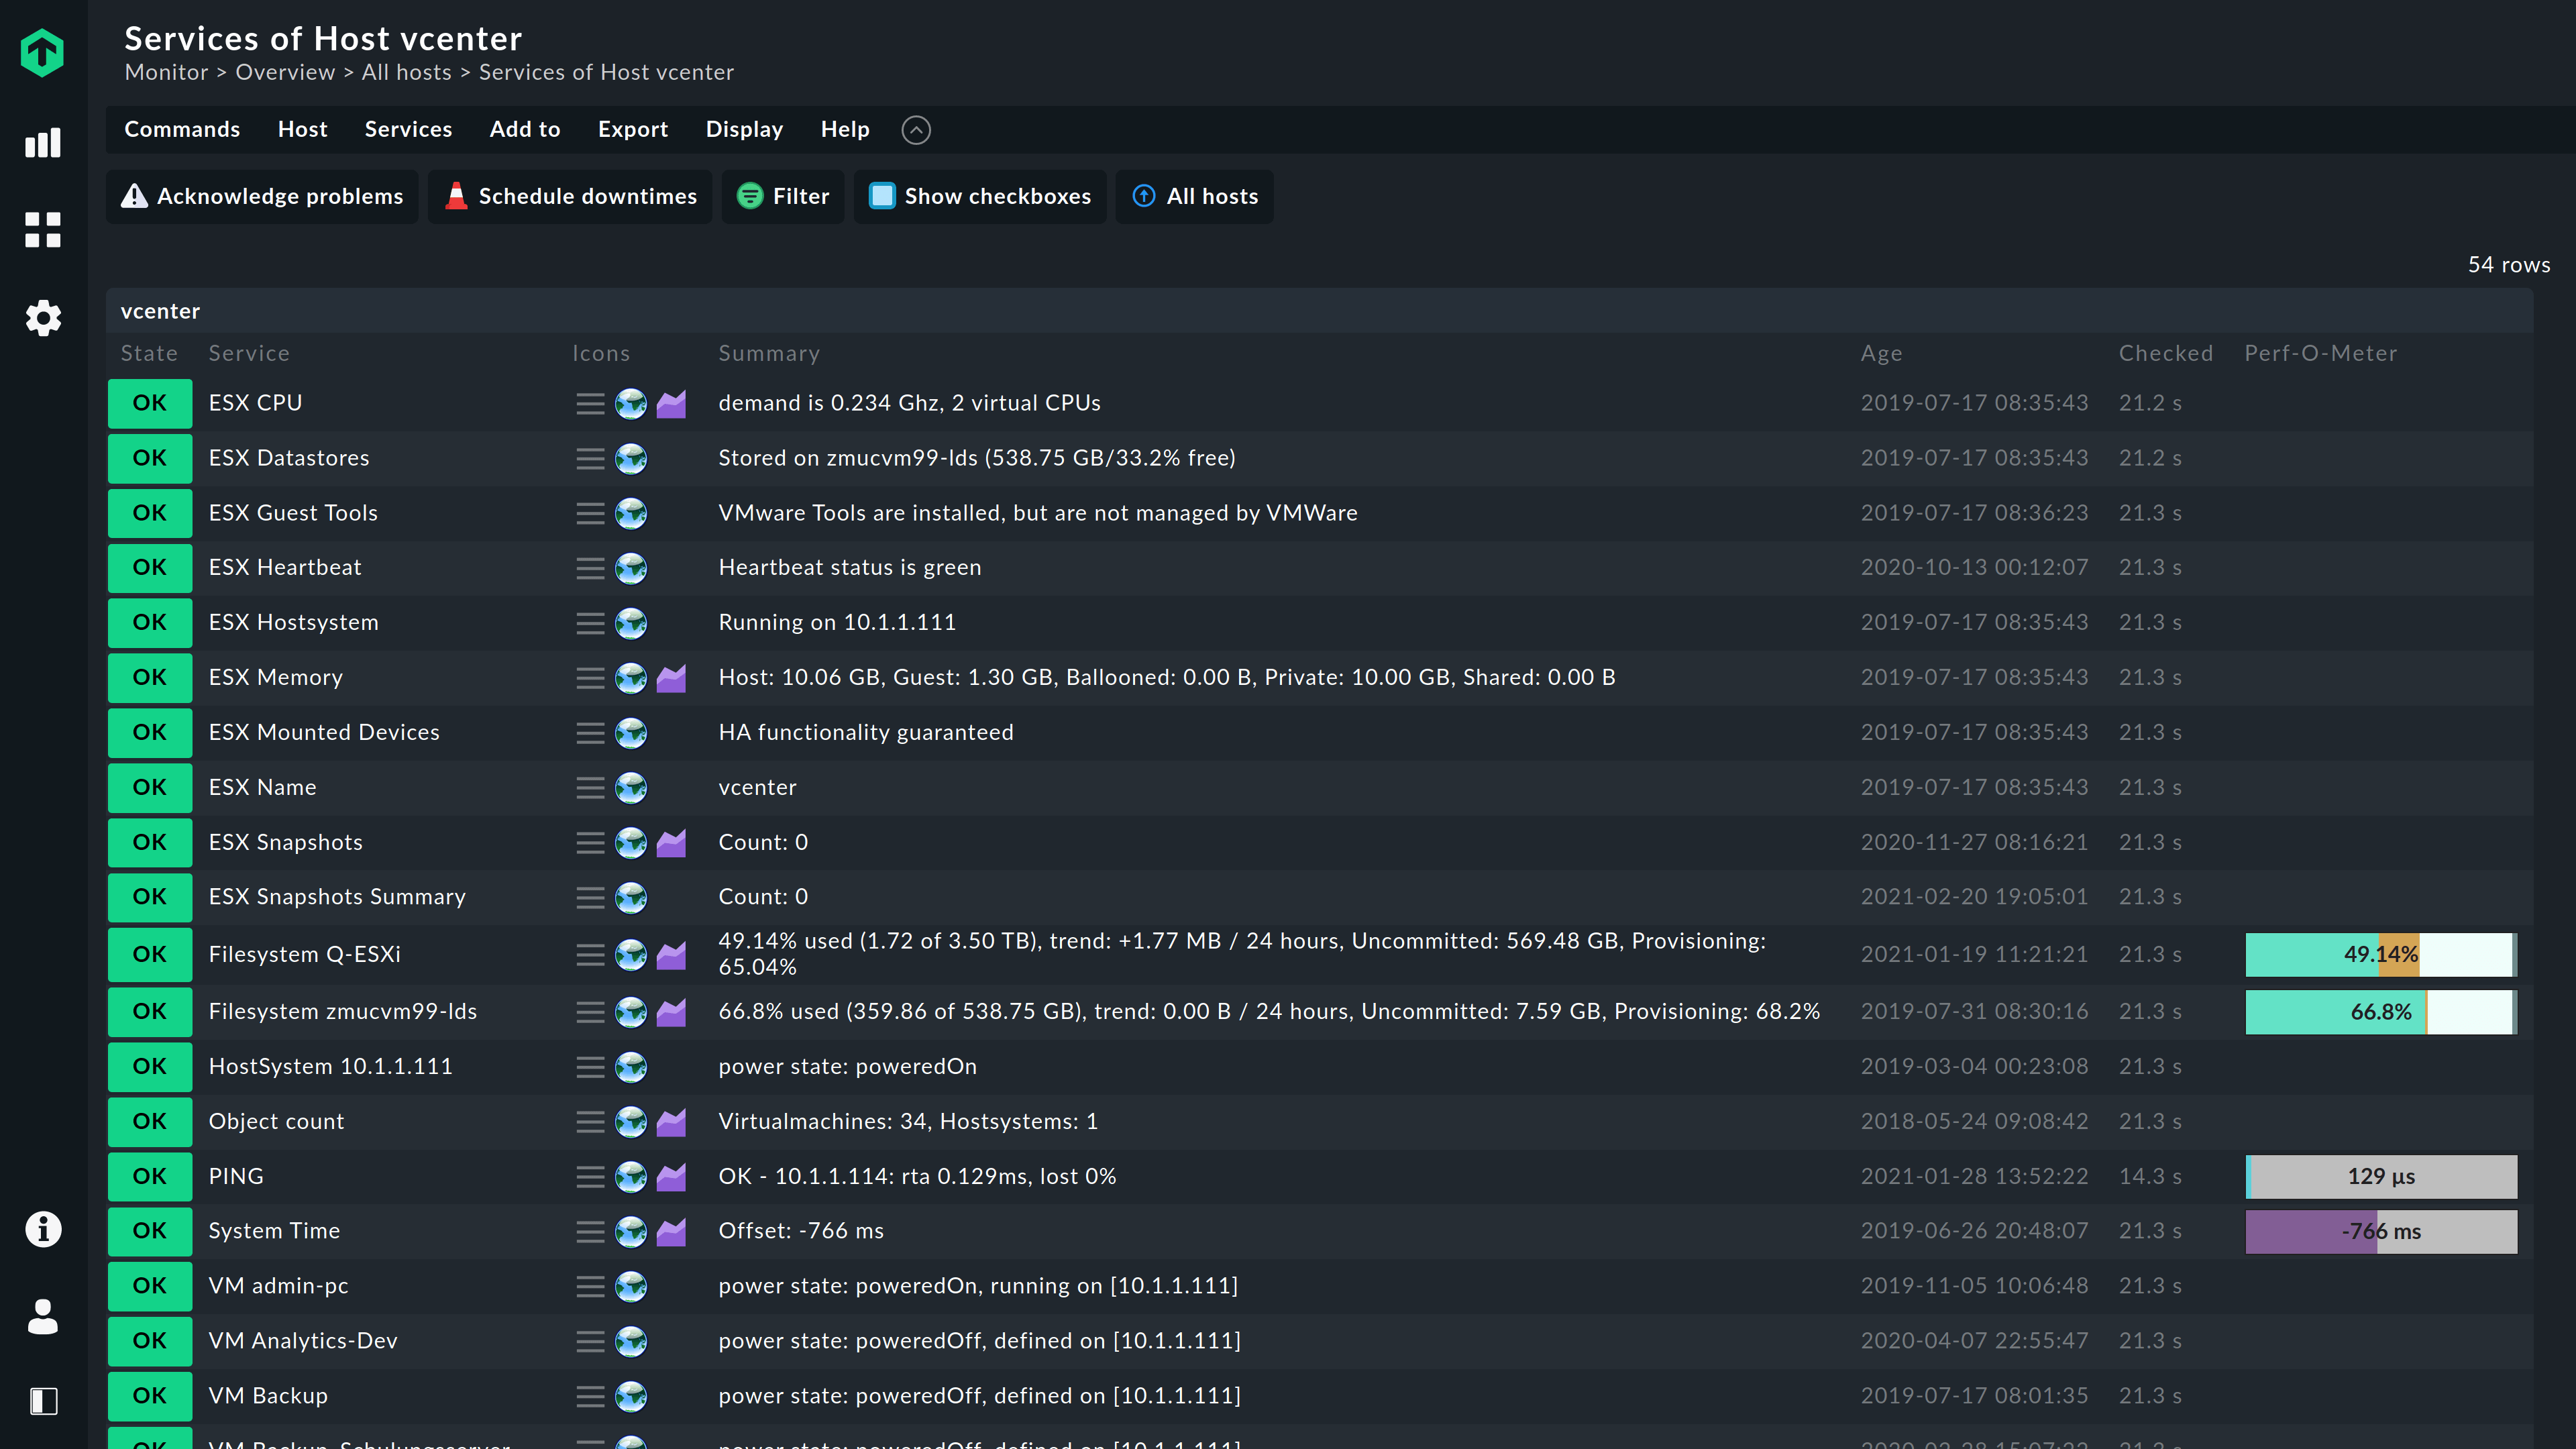Open action menu for Filesystem zmucvm99-lds
2576x1449 pixels.
click(590, 1013)
